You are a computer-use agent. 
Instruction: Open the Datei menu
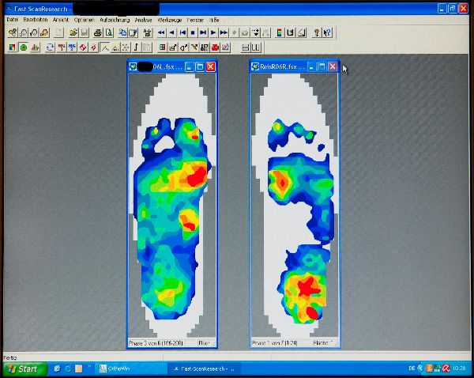[x=12, y=19]
